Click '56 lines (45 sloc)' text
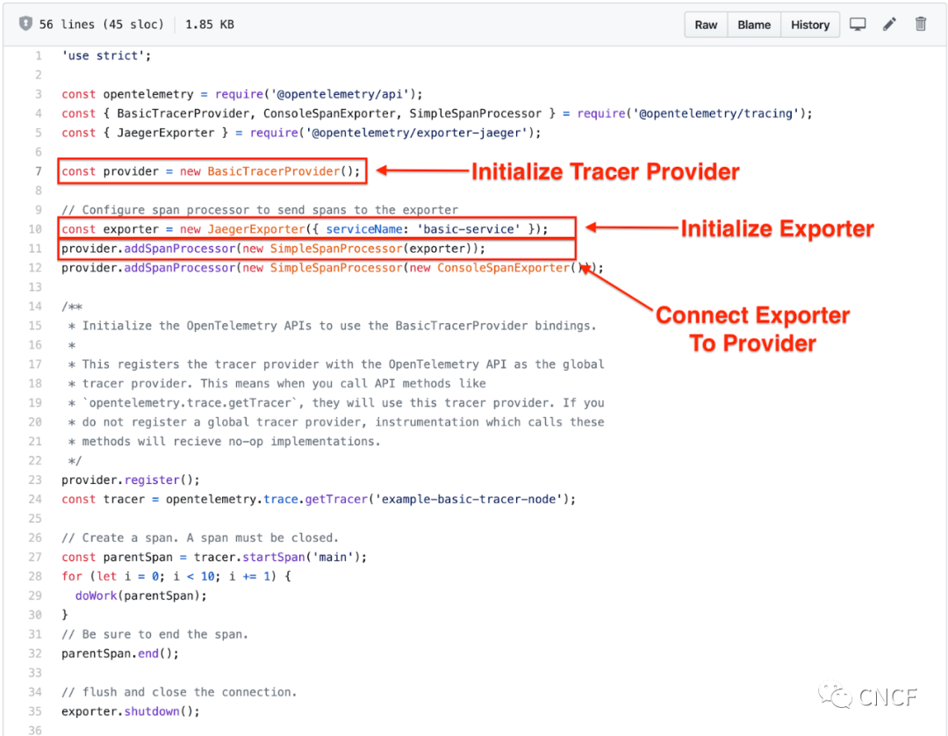The height and width of the screenshot is (736, 948). pyautogui.click(x=102, y=25)
